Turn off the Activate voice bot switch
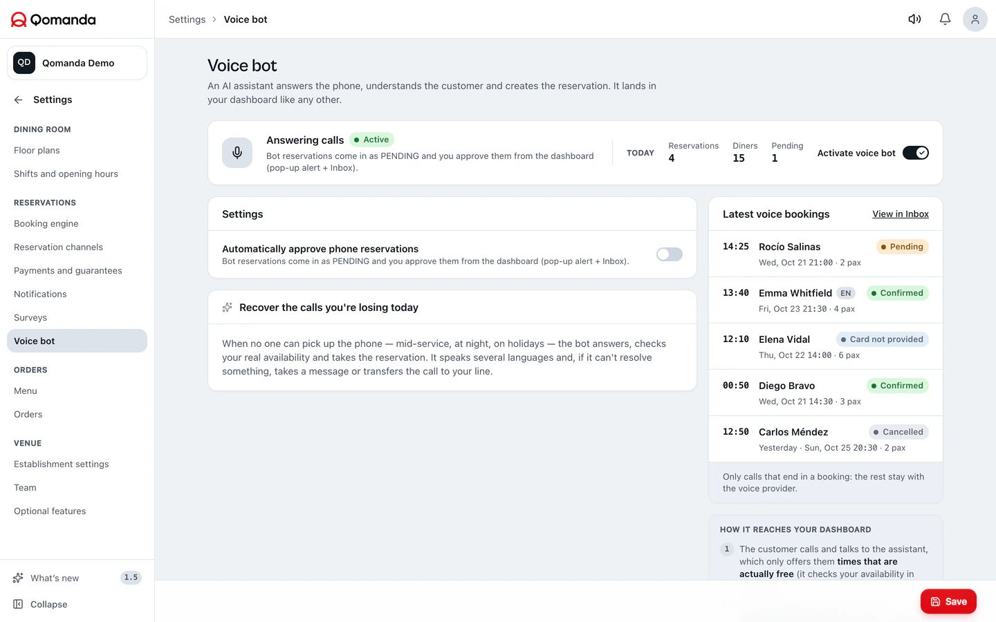996x622 pixels. (x=916, y=153)
